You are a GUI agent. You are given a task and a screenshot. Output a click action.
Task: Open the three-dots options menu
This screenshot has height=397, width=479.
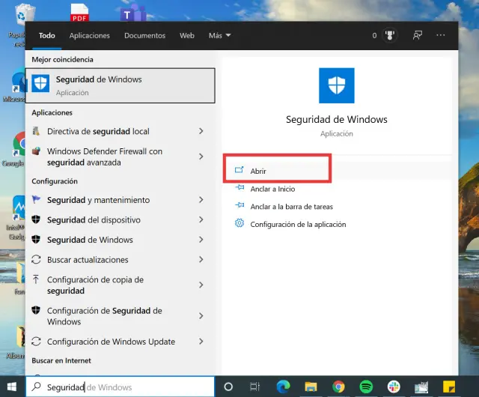pos(441,35)
